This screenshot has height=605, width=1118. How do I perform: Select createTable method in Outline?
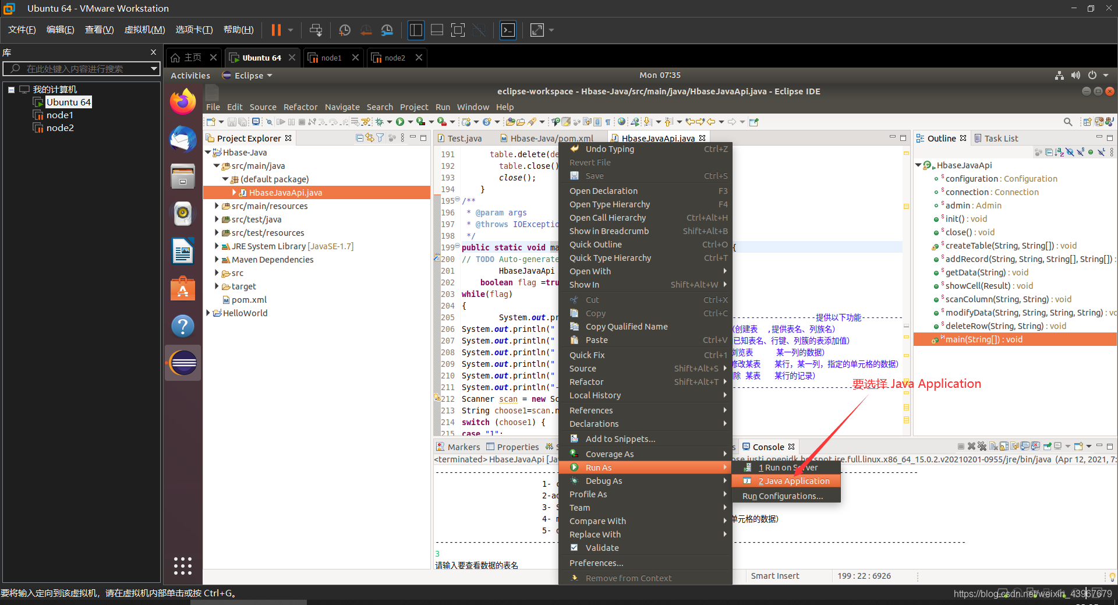1010,246
